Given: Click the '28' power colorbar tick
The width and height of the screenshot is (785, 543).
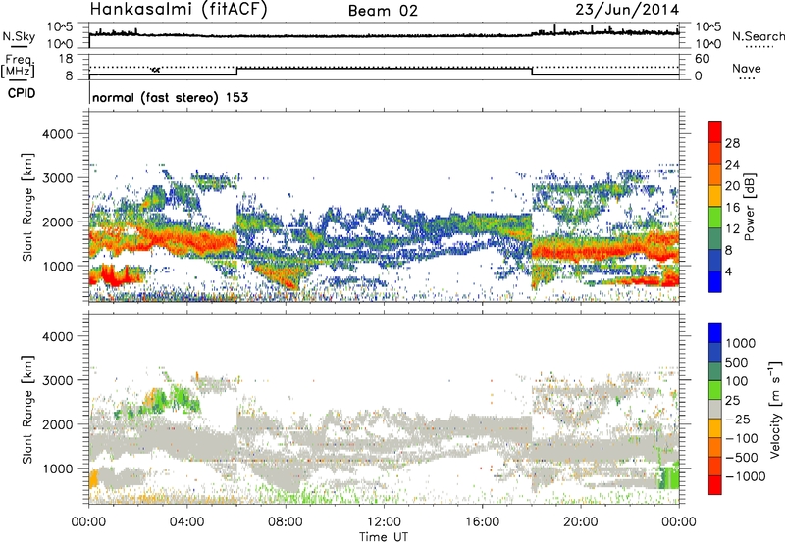Looking at the screenshot, I should [732, 143].
